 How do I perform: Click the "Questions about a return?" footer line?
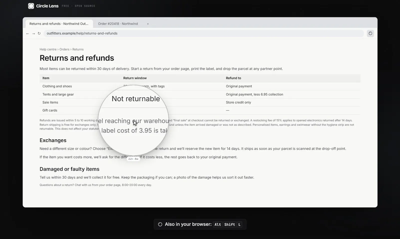point(95,185)
